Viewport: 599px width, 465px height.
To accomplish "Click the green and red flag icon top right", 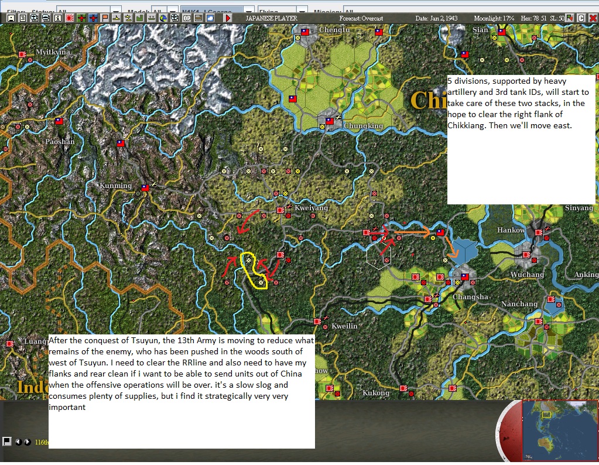I will click(570, 18).
